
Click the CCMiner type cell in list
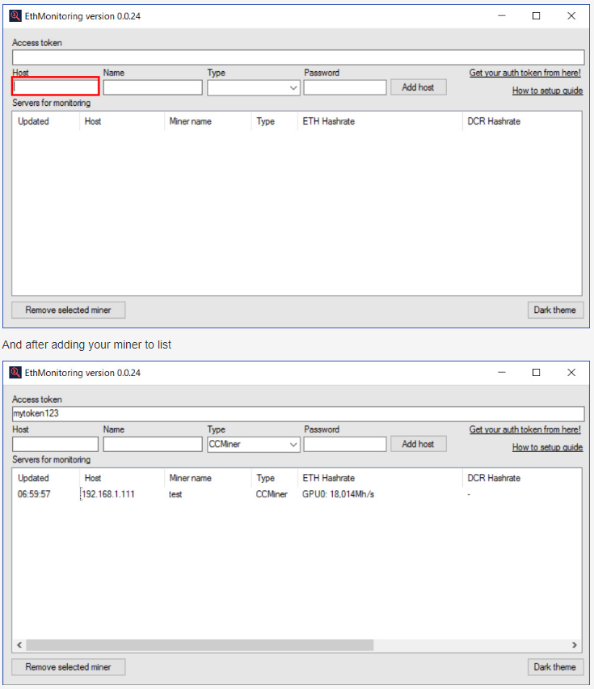tap(272, 494)
